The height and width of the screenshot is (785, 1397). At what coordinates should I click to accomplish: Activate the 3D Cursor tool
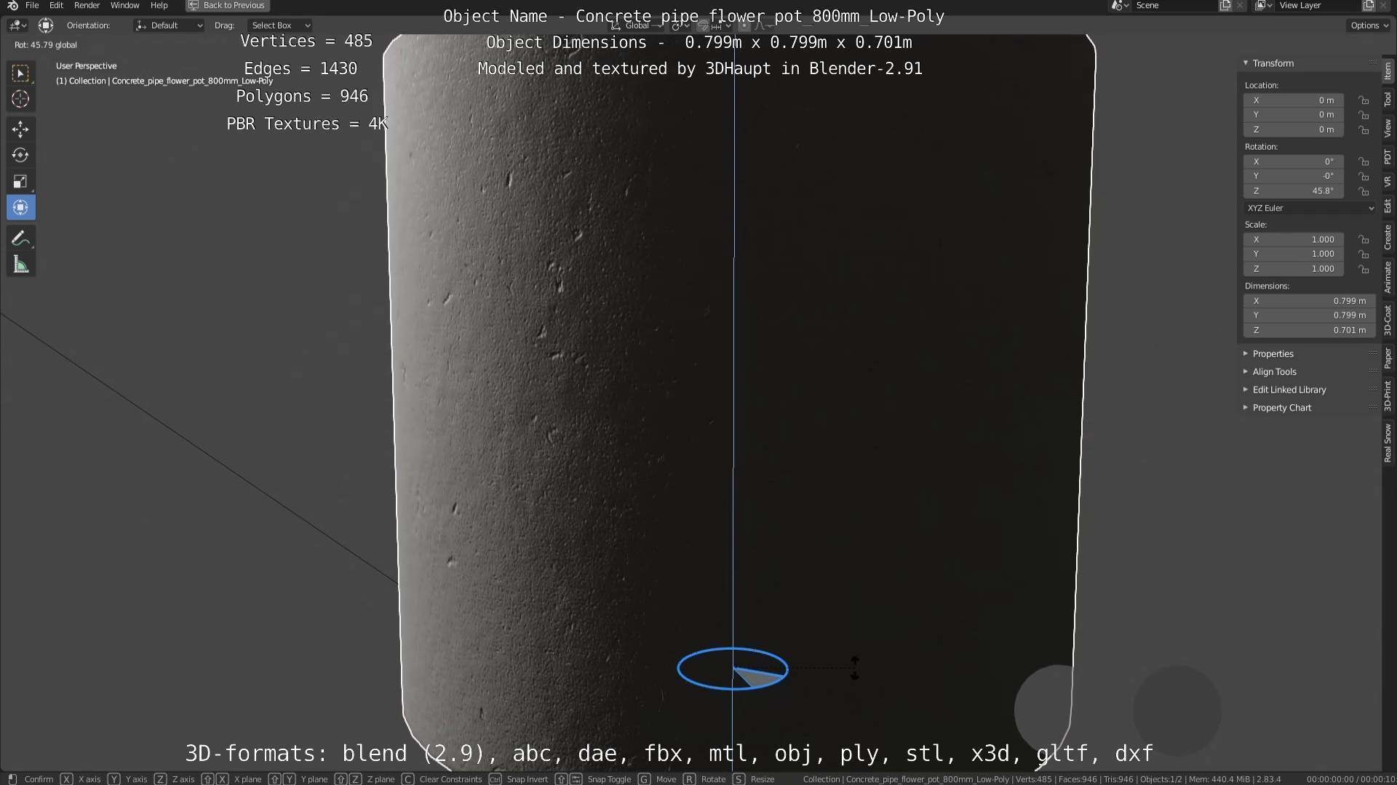[20, 99]
